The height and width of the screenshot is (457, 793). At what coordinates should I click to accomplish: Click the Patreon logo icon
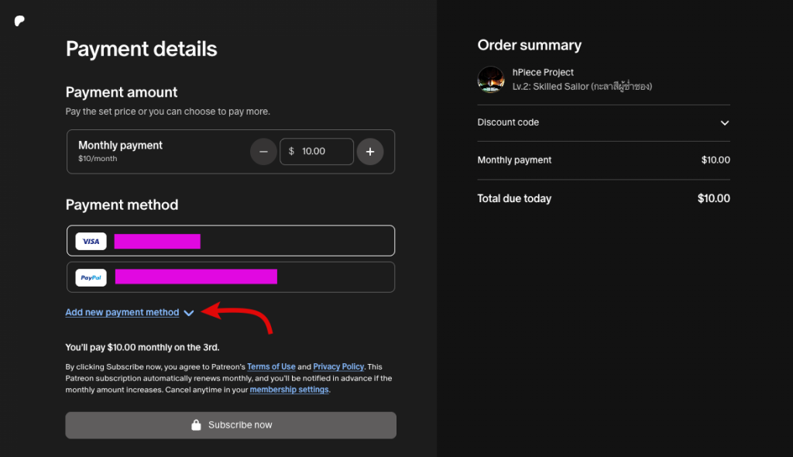click(20, 21)
